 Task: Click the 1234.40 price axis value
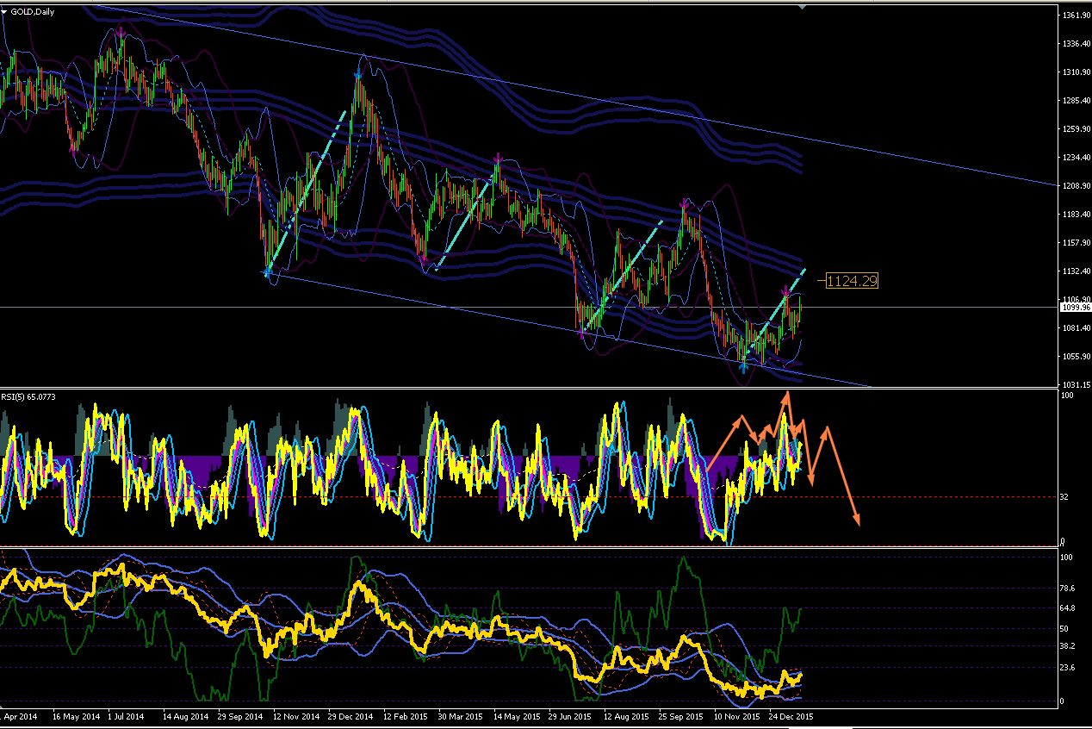(1076, 158)
